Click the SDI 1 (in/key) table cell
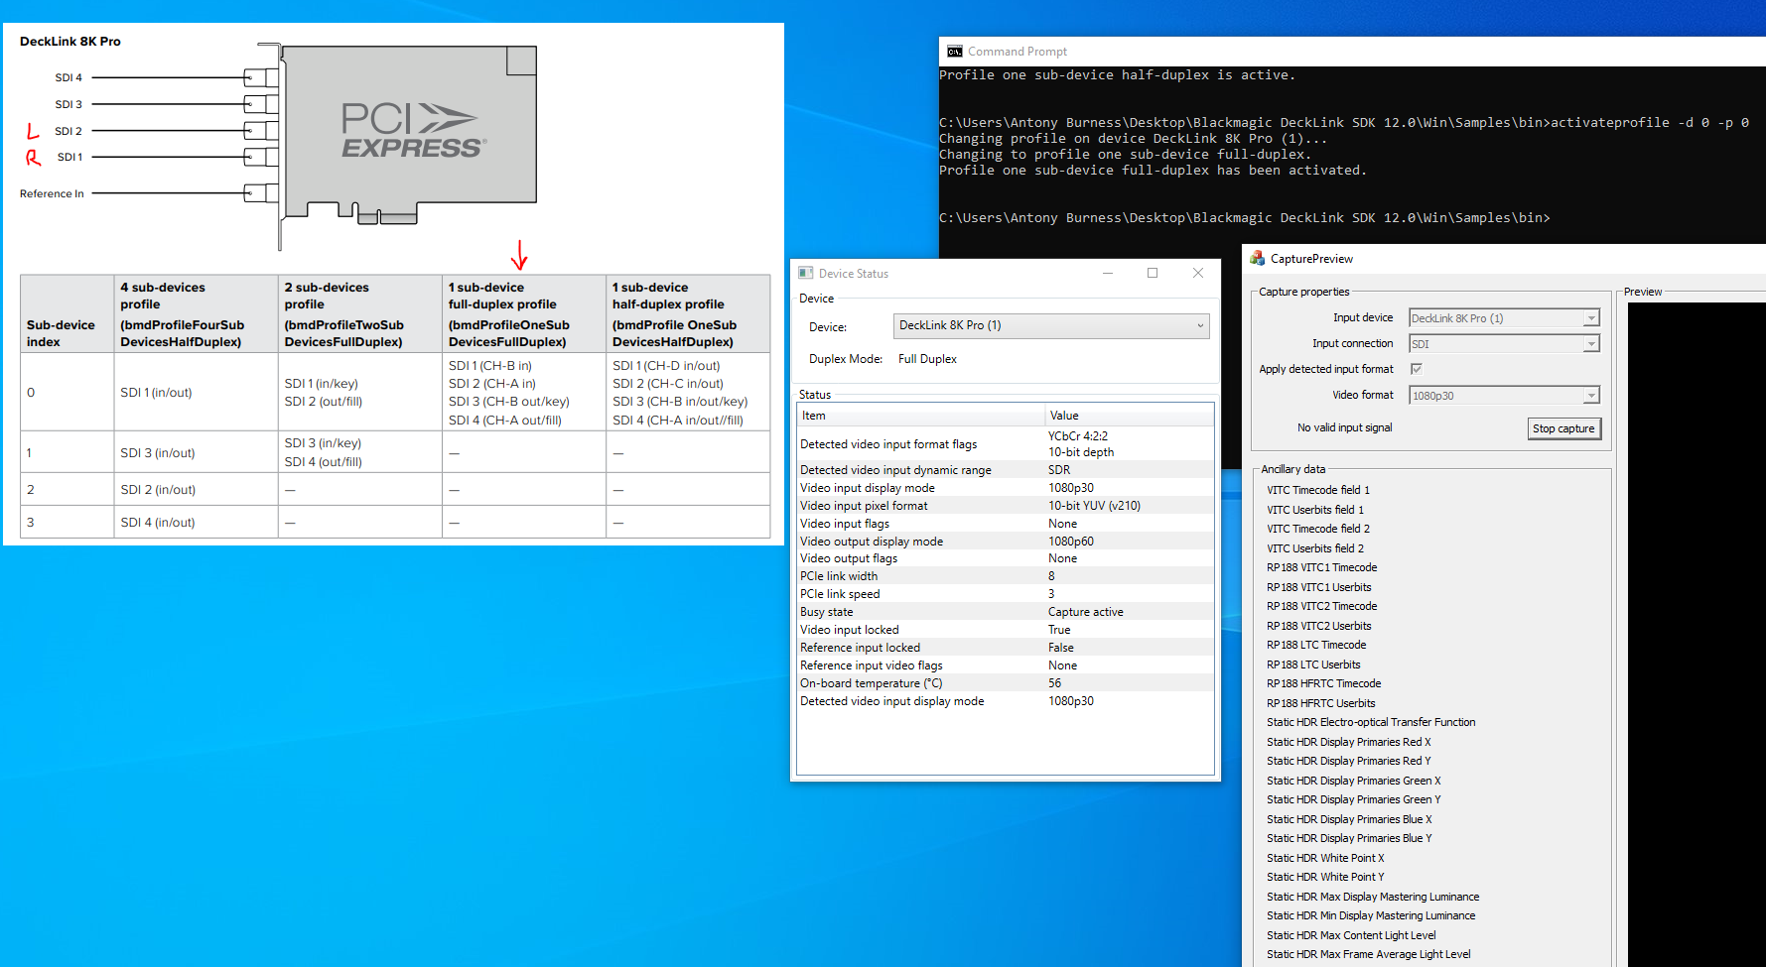 (322, 383)
